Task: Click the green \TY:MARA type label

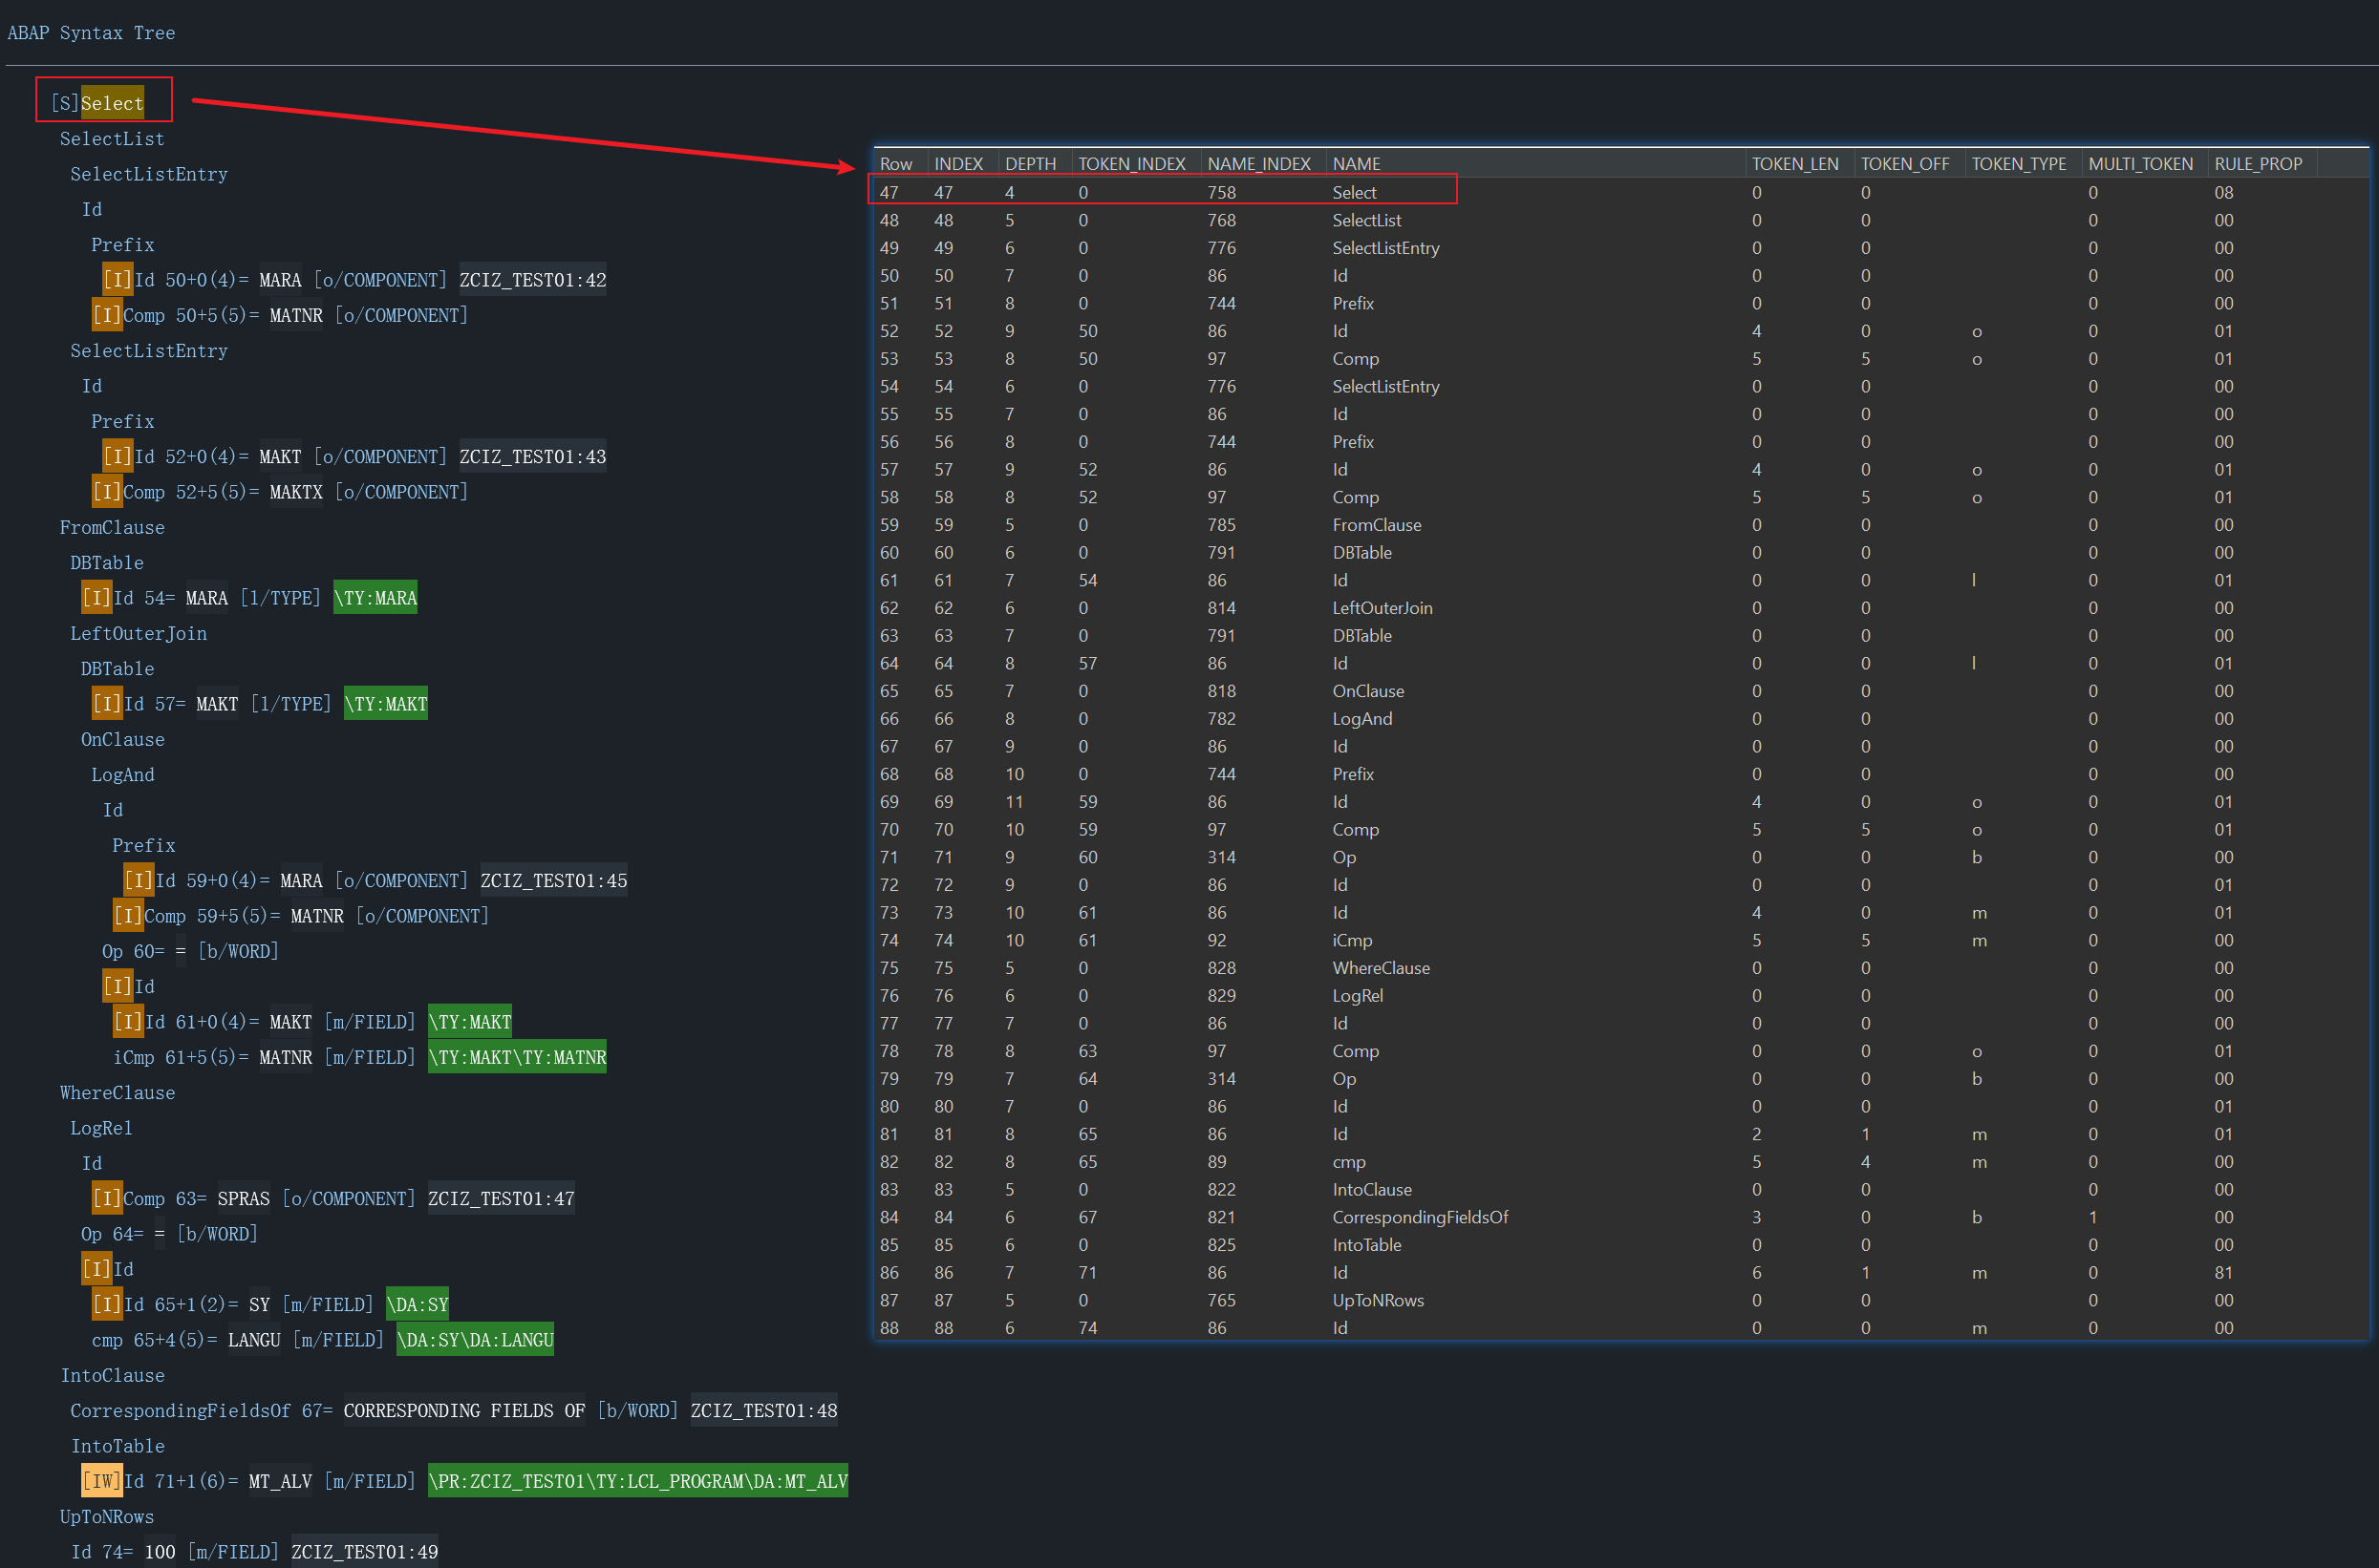Action: [375, 598]
